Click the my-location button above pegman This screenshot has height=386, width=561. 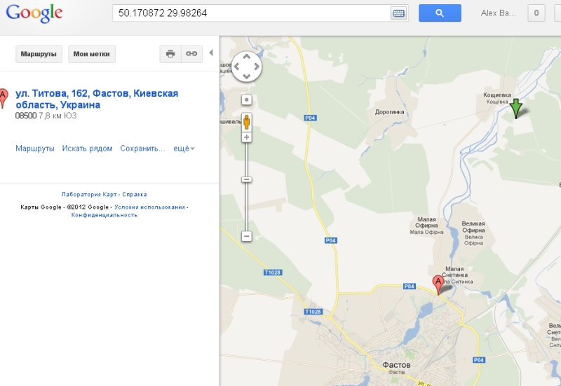point(247,99)
